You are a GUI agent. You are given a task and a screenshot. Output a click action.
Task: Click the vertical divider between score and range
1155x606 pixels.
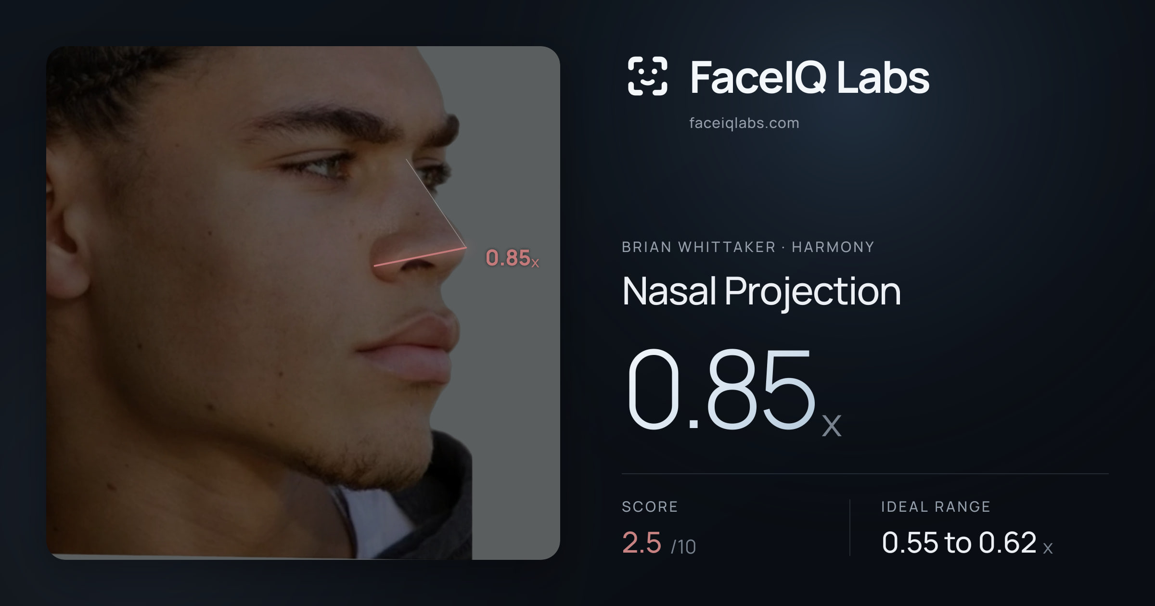(x=850, y=528)
